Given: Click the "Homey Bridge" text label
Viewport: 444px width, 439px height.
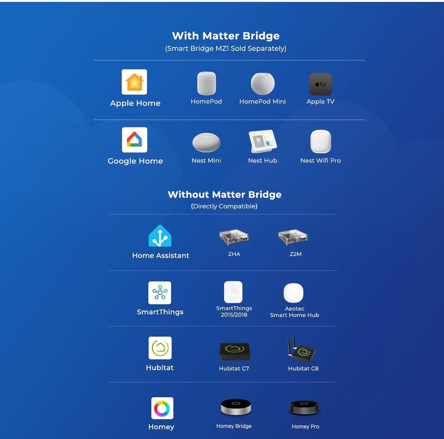Looking at the screenshot, I should click(234, 426).
